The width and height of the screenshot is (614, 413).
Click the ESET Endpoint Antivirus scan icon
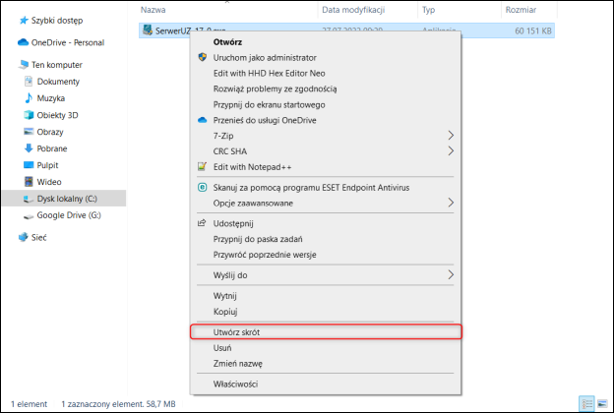point(204,187)
